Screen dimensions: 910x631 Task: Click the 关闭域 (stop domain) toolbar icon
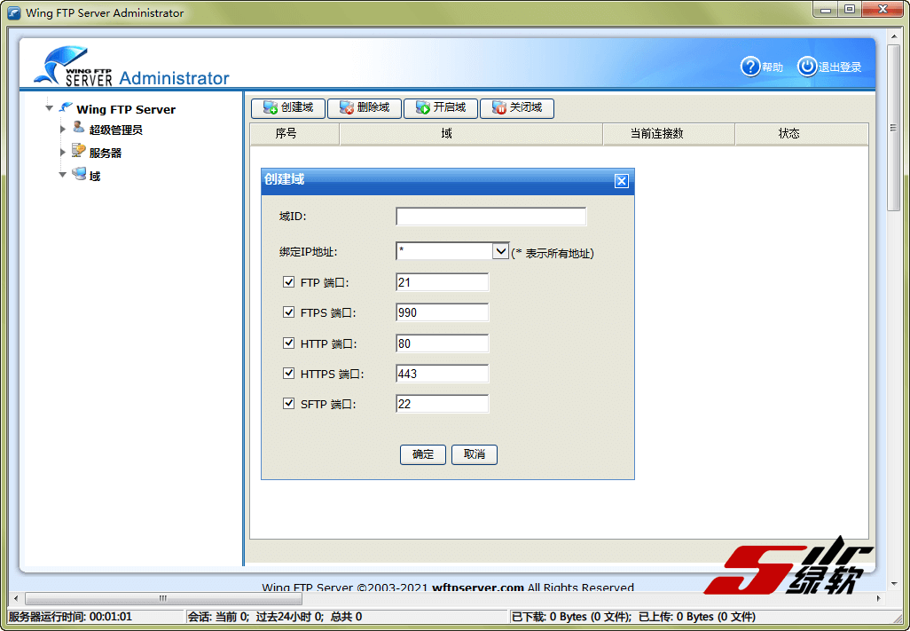pos(498,108)
